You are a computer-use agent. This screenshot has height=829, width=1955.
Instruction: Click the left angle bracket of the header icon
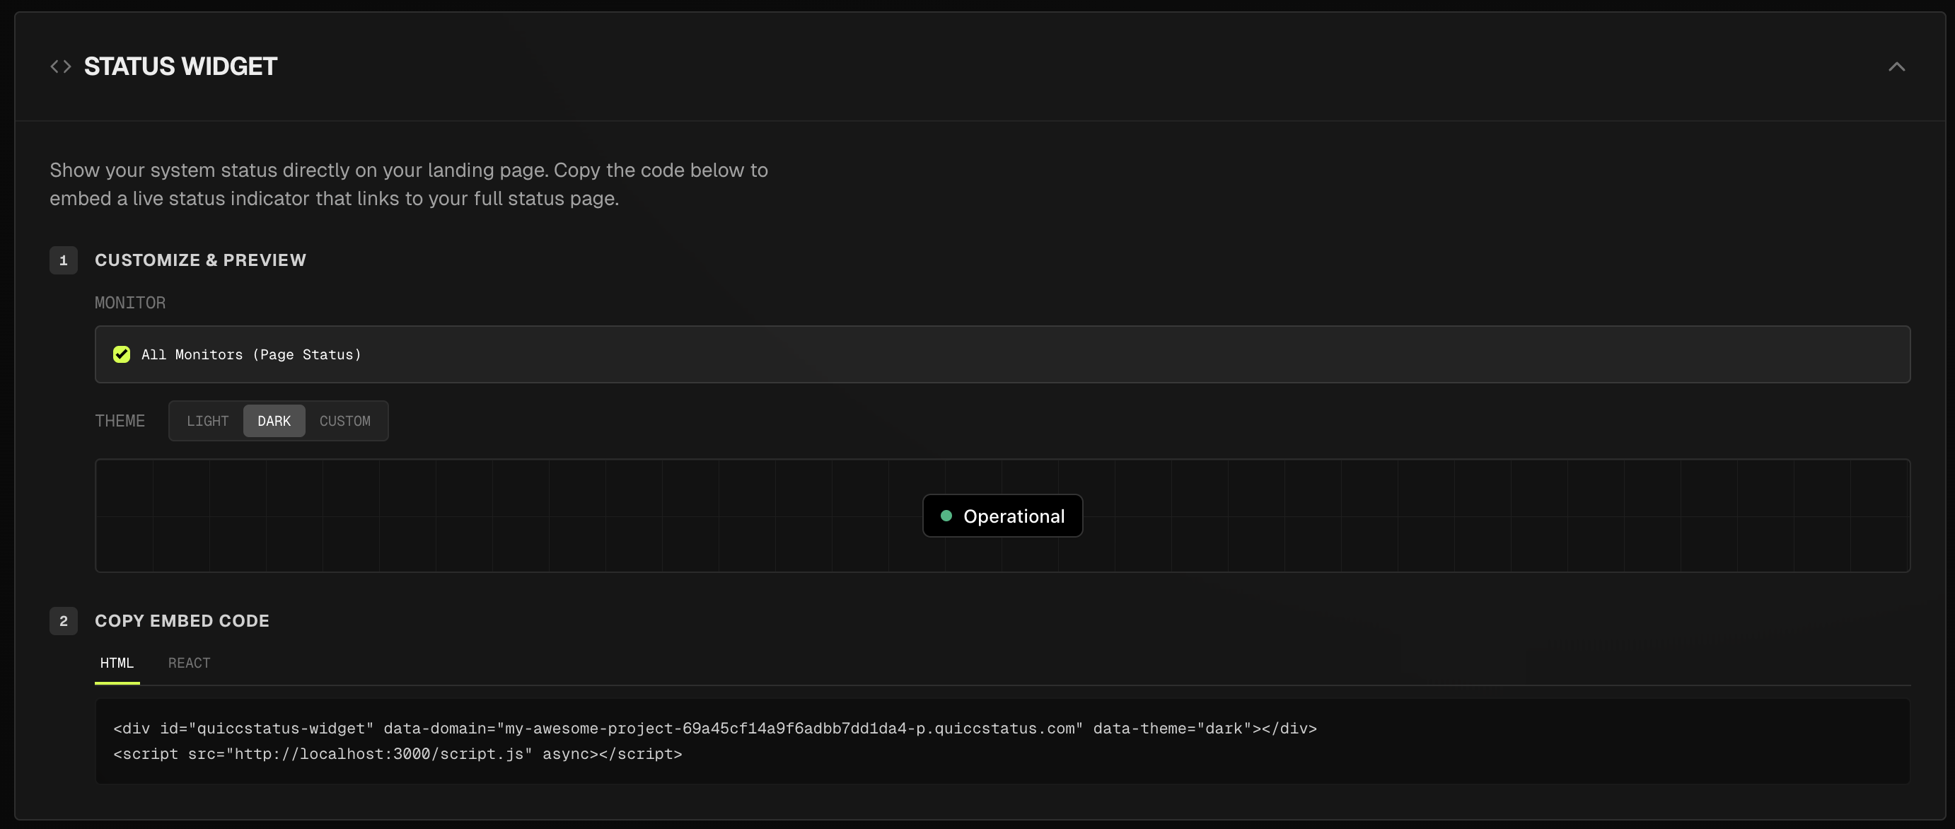coord(54,66)
